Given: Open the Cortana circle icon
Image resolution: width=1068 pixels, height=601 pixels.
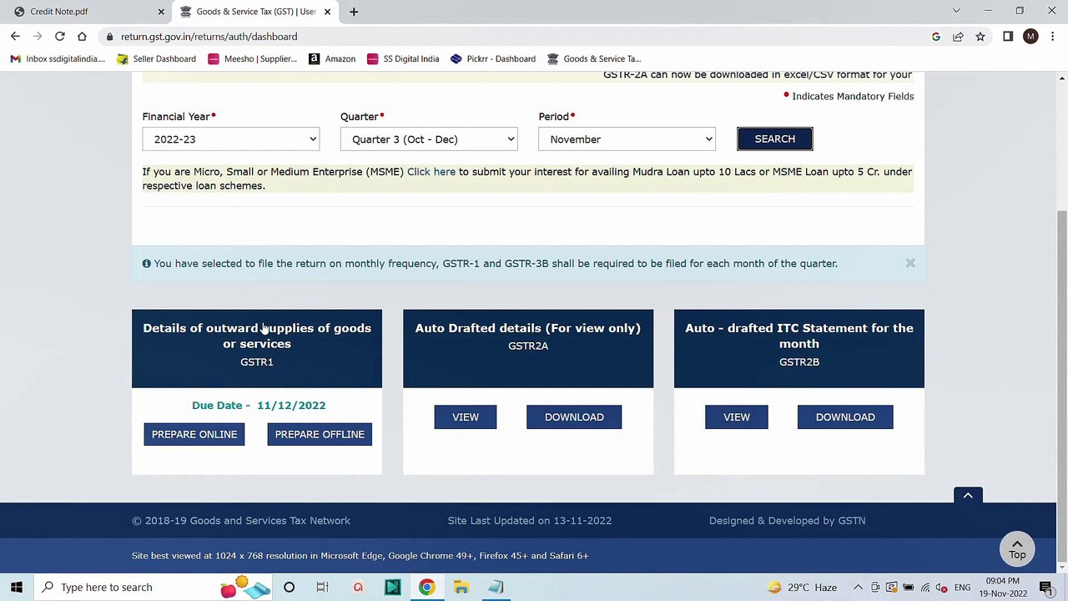Looking at the screenshot, I should pyautogui.click(x=289, y=587).
